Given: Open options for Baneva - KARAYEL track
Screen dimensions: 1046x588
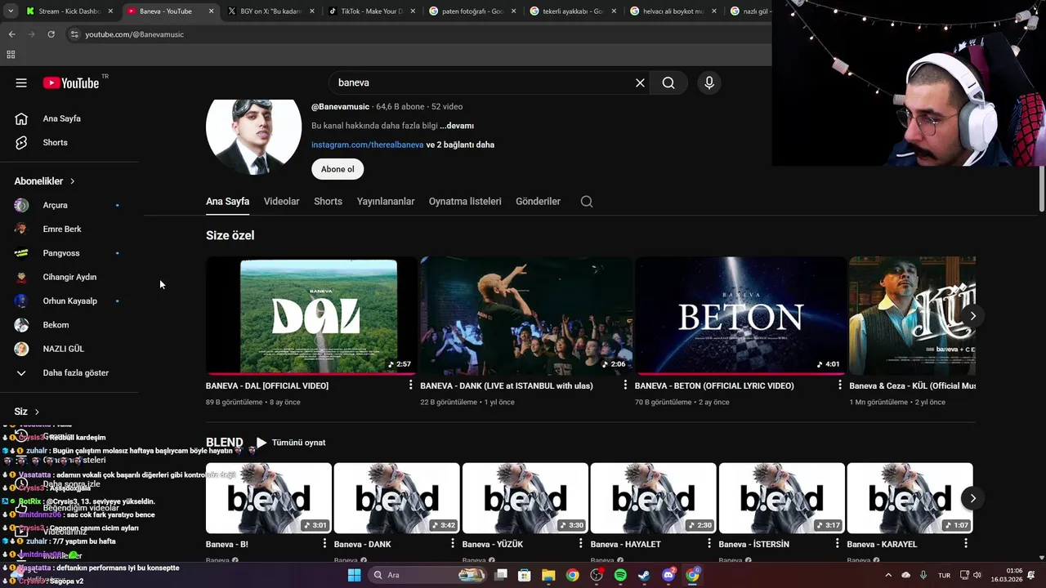Looking at the screenshot, I should [x=966, y=543].
